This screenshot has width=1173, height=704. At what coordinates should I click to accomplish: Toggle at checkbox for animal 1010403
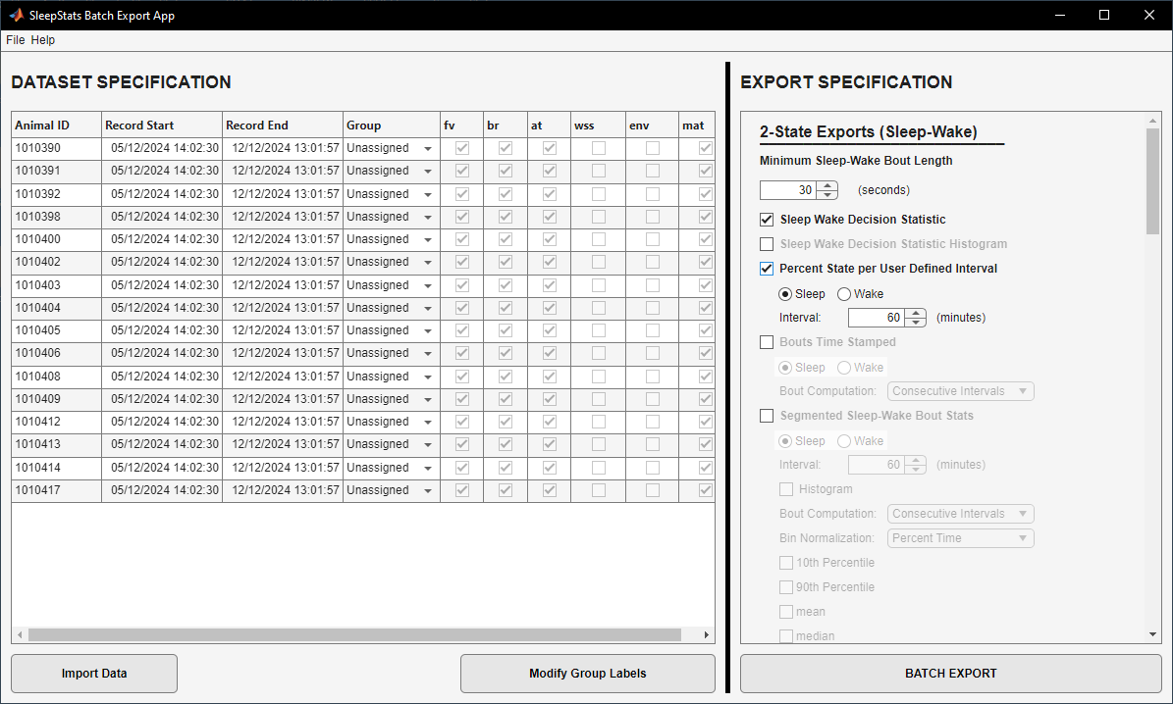tap(550, 285)
